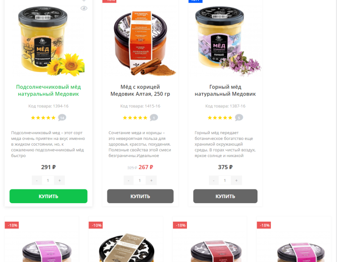Image resolution: width=337 pixels, height=262 pixels.
Task: Increase quantity of Мёд с корицей with plus
Action: click(x=151, y=180)
